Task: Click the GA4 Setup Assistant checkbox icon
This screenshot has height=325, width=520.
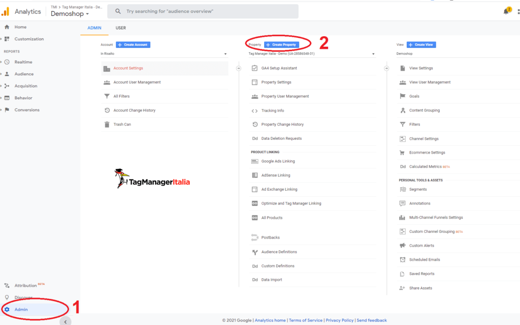Action: tap(254, 68)
